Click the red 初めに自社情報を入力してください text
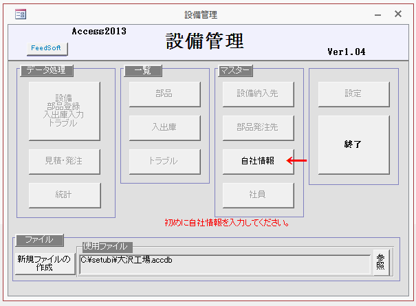This screenshot has width=416, height=306. [227, 222]
